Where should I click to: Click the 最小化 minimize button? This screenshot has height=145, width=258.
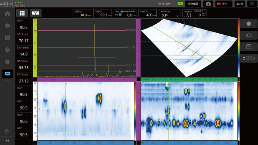click(240, 4)
